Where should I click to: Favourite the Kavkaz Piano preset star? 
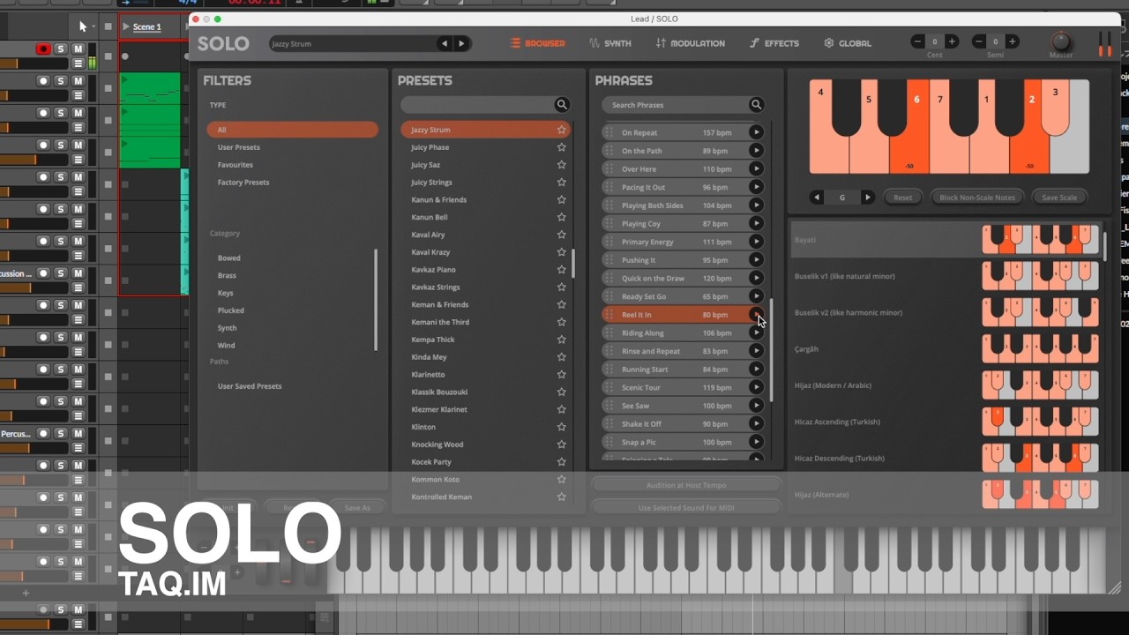pyautogui.click(x=561, y=269)
